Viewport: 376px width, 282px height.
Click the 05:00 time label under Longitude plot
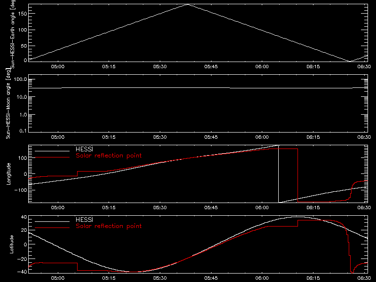tap(58, 208)
